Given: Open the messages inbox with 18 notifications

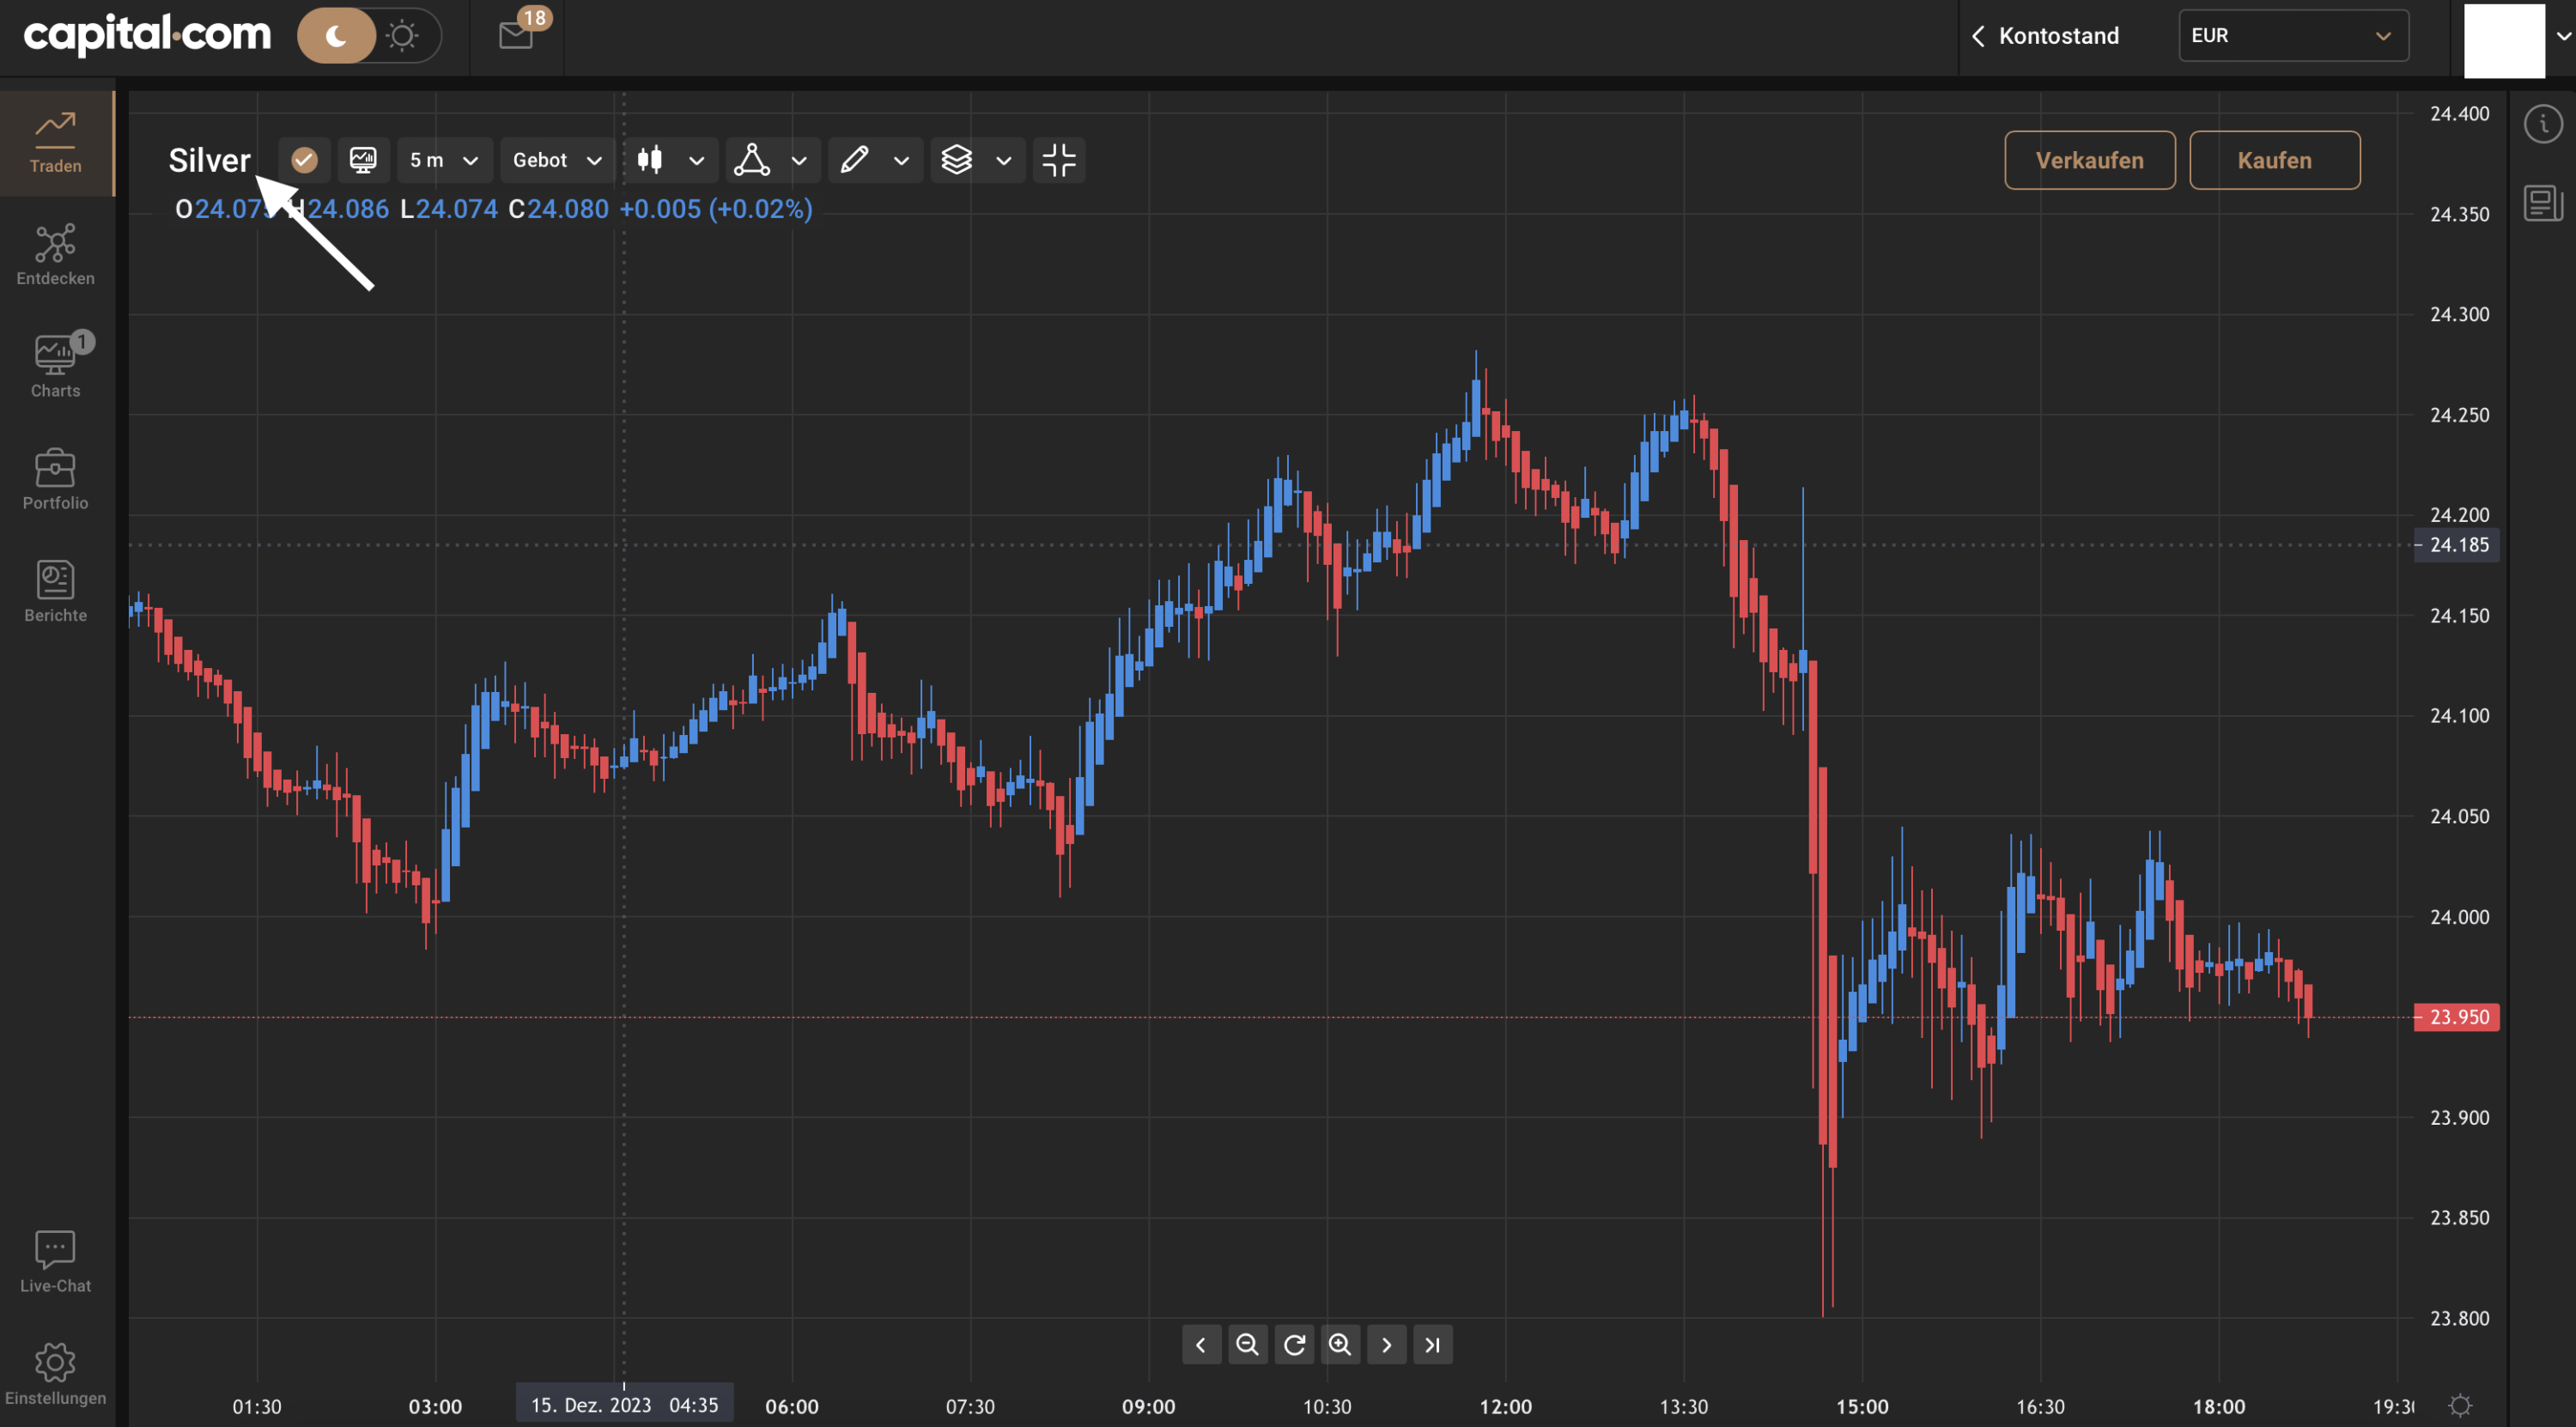Looking at the screenshot, I should [x=518, y=34].
